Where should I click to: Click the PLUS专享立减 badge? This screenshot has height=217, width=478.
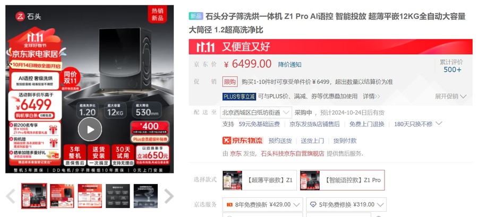[239, 97]
